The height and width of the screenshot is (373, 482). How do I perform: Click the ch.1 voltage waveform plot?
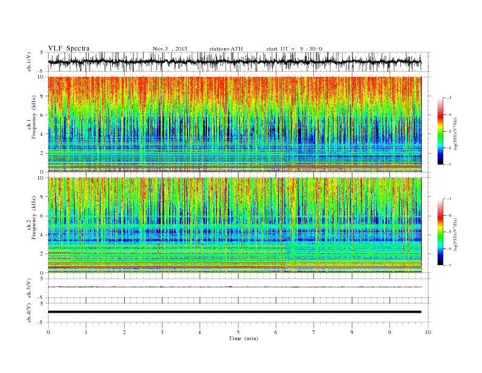coord(239,62)
